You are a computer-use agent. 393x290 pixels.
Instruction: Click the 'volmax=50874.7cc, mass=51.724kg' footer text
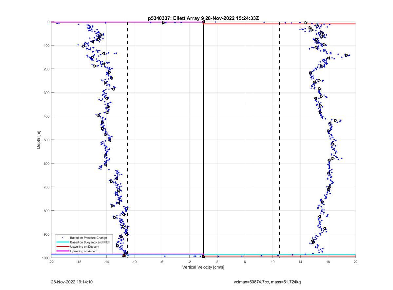click(x=267, y=282)
